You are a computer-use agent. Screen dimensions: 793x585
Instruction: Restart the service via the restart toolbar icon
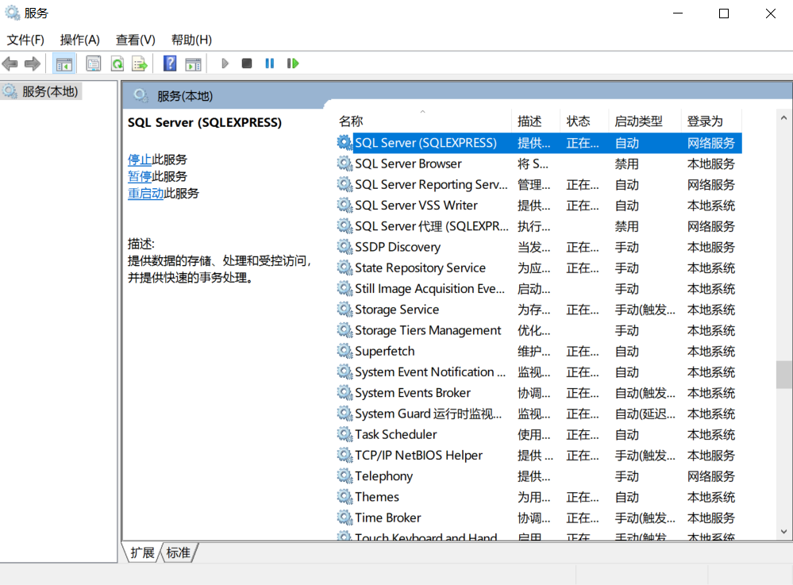click(x=292, y=63)
